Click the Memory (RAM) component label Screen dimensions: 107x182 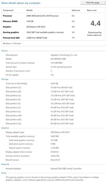click(x=10, y=21)
